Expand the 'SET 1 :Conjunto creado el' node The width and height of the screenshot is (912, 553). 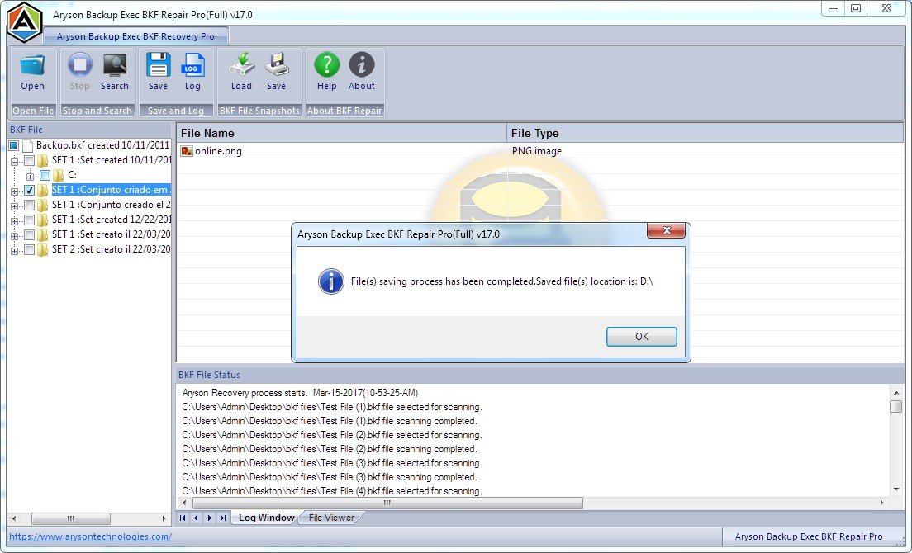[15, 206]
